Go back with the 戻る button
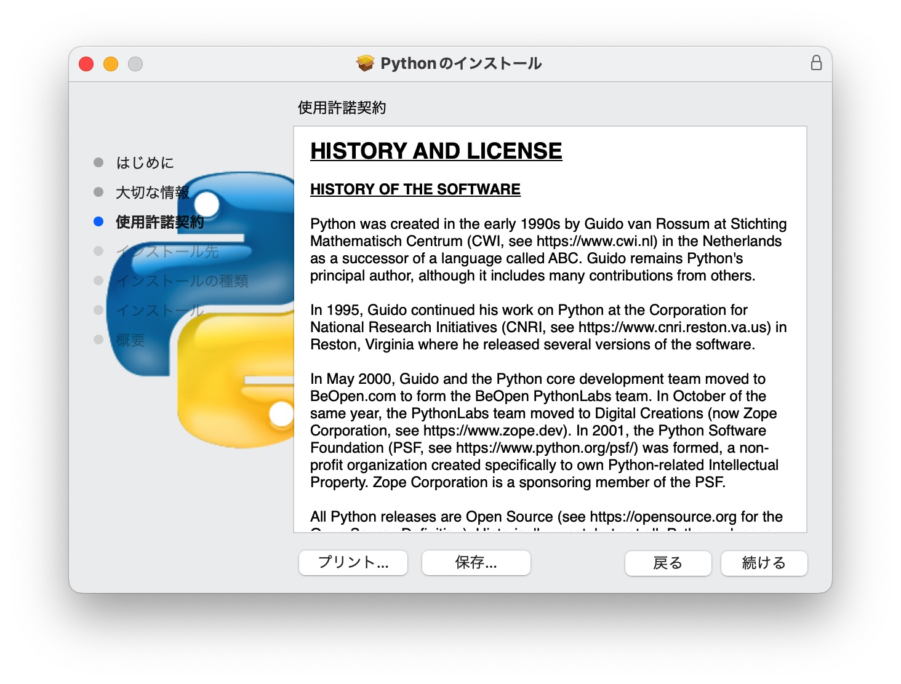Viewport: 901px width, 684px height. click(668, 563)
